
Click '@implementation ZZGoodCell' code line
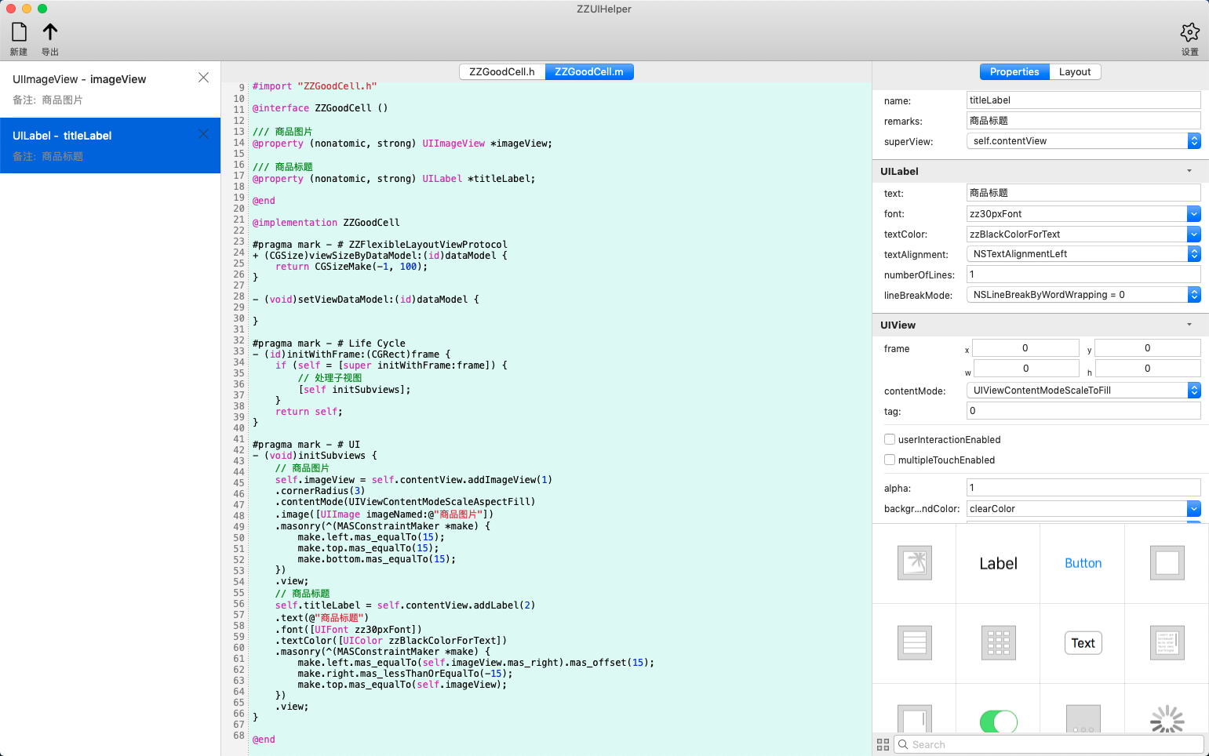[x=326, y=223]
